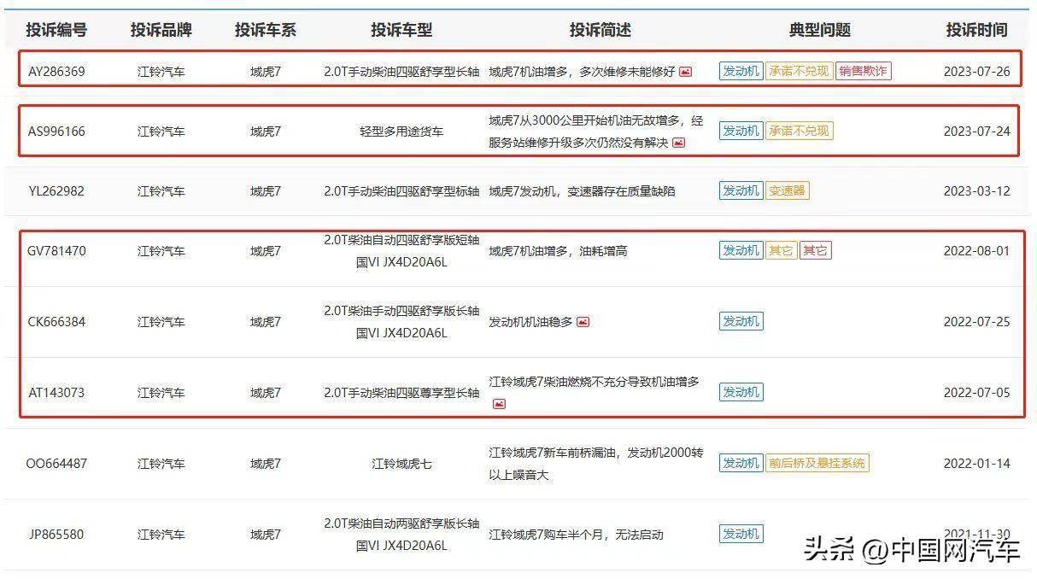Click model 2.0T手动柴油四驱尊享型长轴

pyautogui.click(x=401, y=393)
